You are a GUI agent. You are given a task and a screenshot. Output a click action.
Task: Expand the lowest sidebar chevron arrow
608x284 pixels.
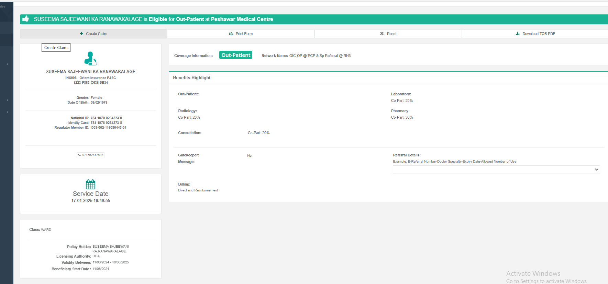(8, 112)
